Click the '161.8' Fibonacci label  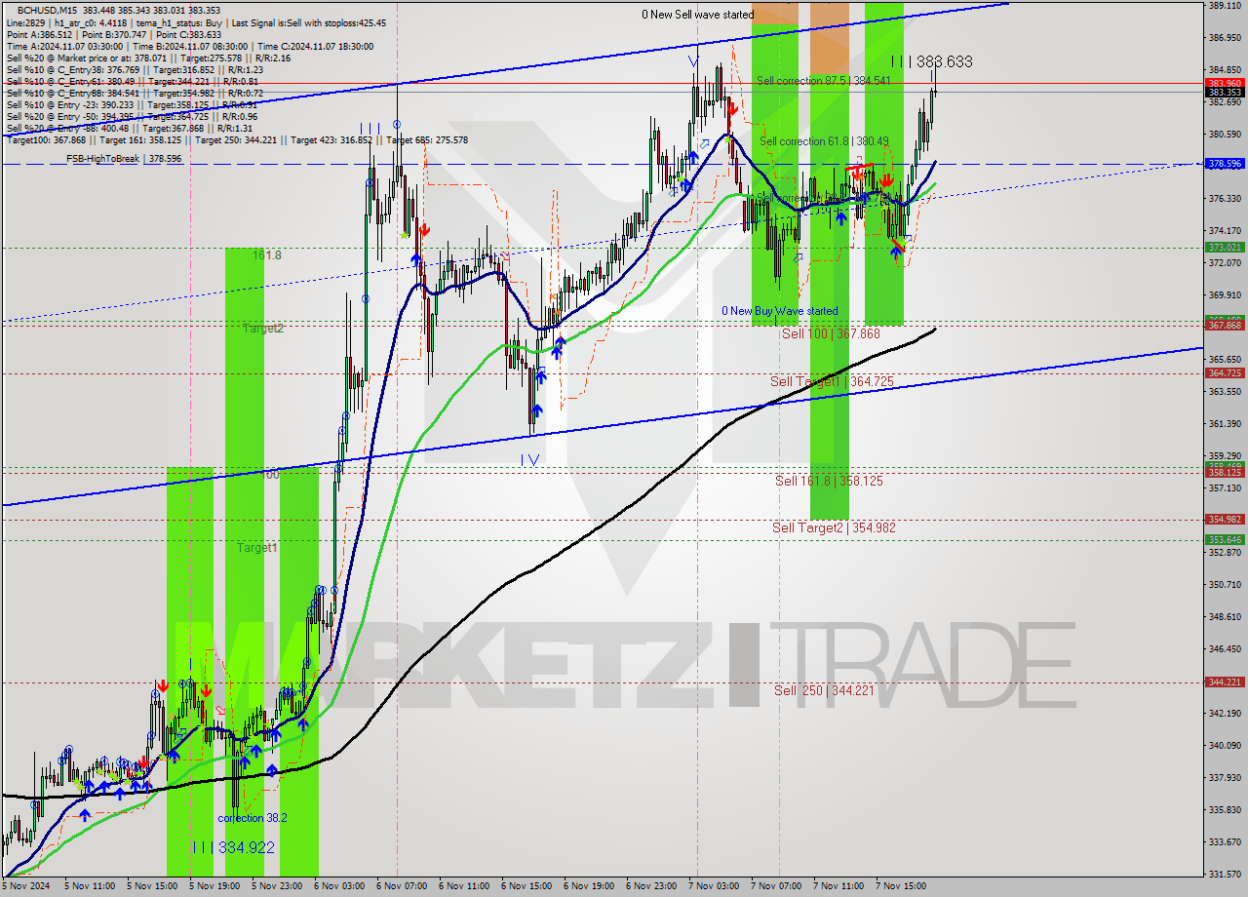tap(267, 255)
